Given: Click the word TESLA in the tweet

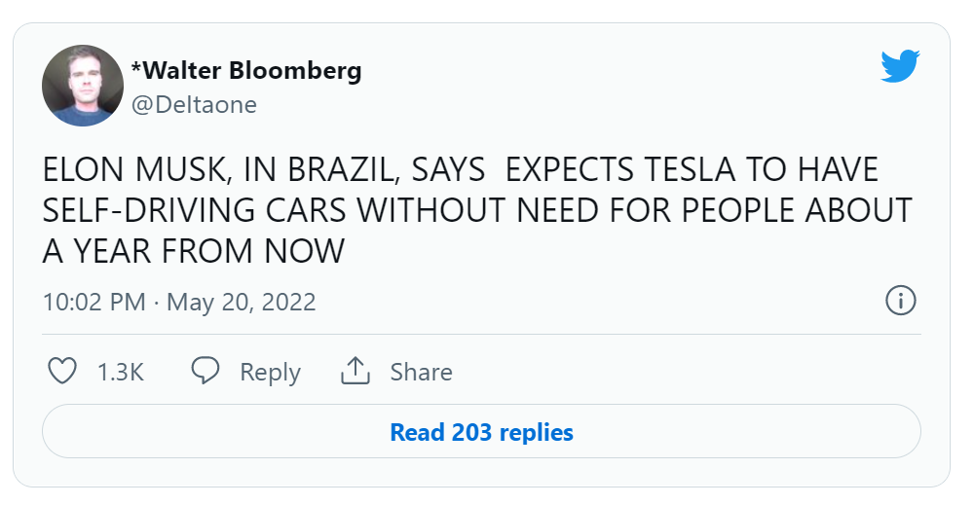Looking at the screenshot, I should (686, 170).
